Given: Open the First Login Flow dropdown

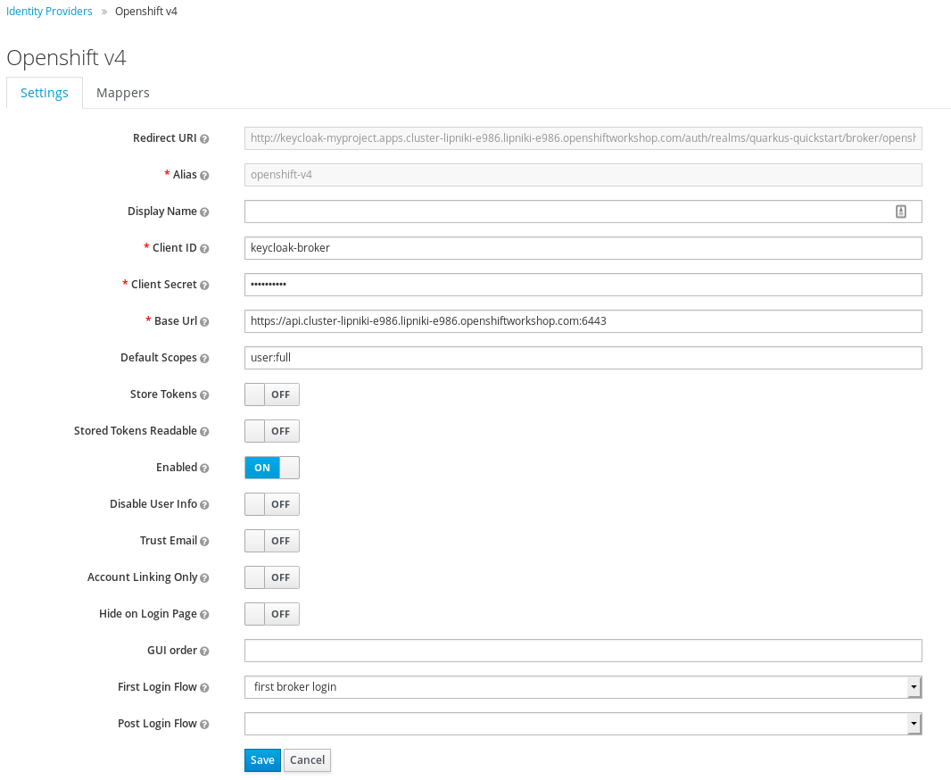Looking at the screenshot, I should tap(583, 687).
